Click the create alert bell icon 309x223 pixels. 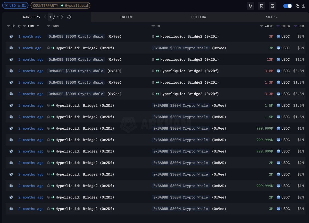[250, 6]
